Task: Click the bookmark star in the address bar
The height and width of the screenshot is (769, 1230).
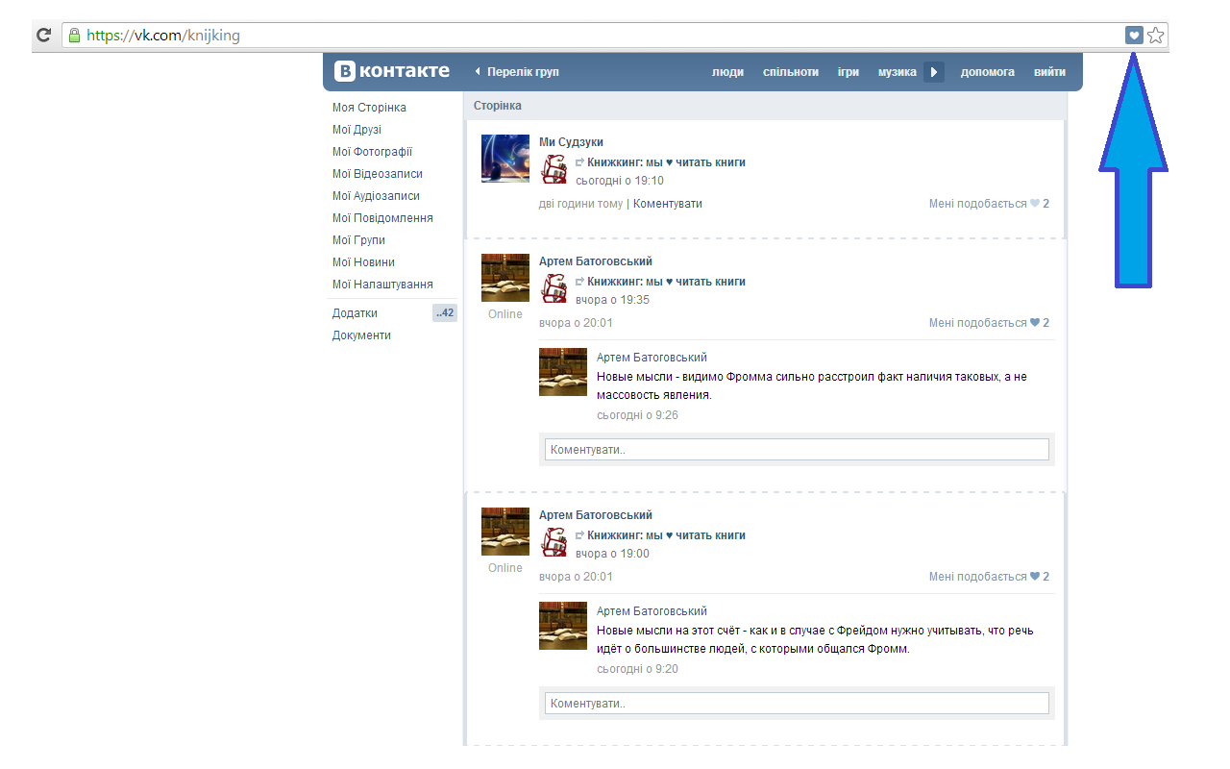Action: (1156, 35)
